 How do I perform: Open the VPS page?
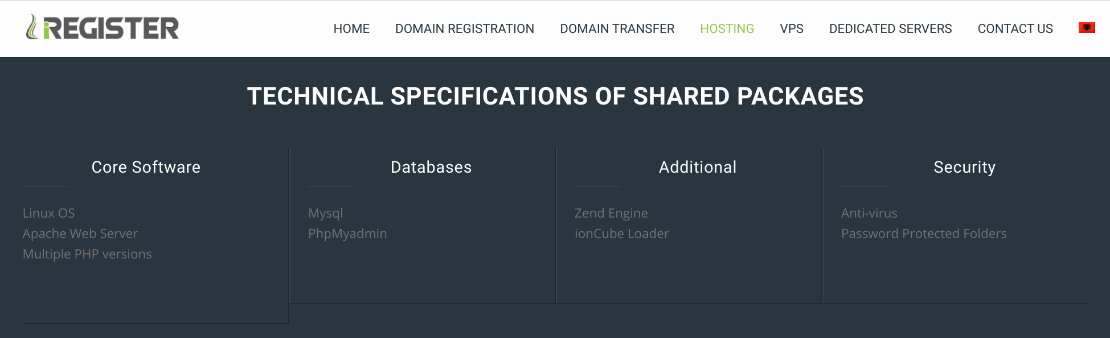pyautogui.click(x=792, y=28)
